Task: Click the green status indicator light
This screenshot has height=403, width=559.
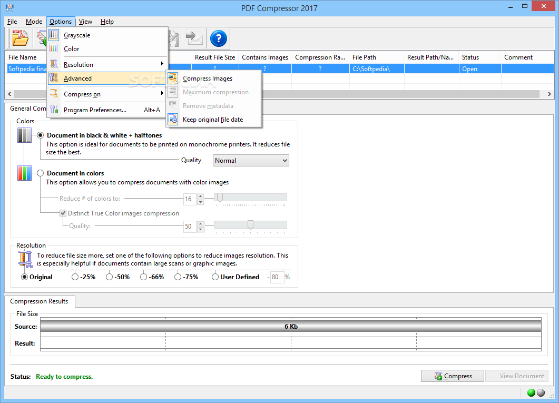Action: tap(531, 392)
